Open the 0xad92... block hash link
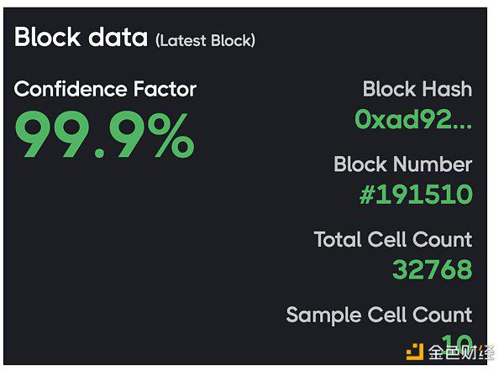This screenshot has height=370, width=504. tap(413, 119)
